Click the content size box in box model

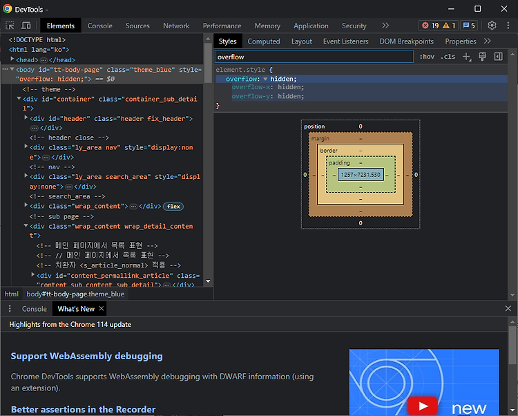point(361,175)
